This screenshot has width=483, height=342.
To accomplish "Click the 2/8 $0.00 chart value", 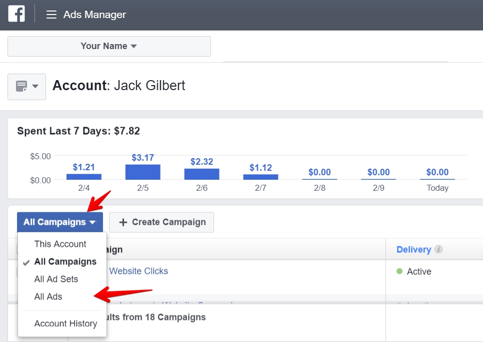I will click(319, 172).
